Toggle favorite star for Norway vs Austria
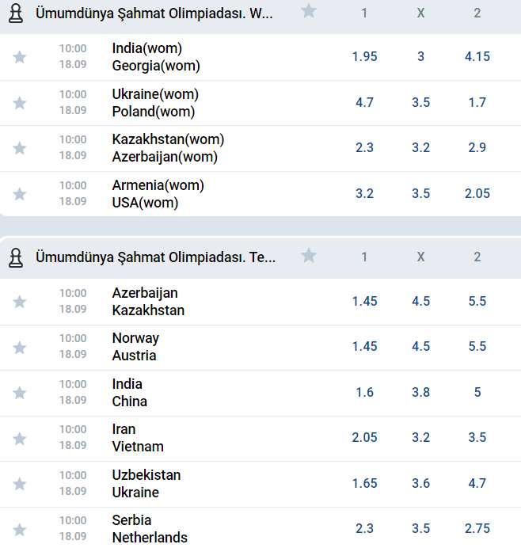The height and width of the screenshot is (548, 521). [x=20, y=348]
